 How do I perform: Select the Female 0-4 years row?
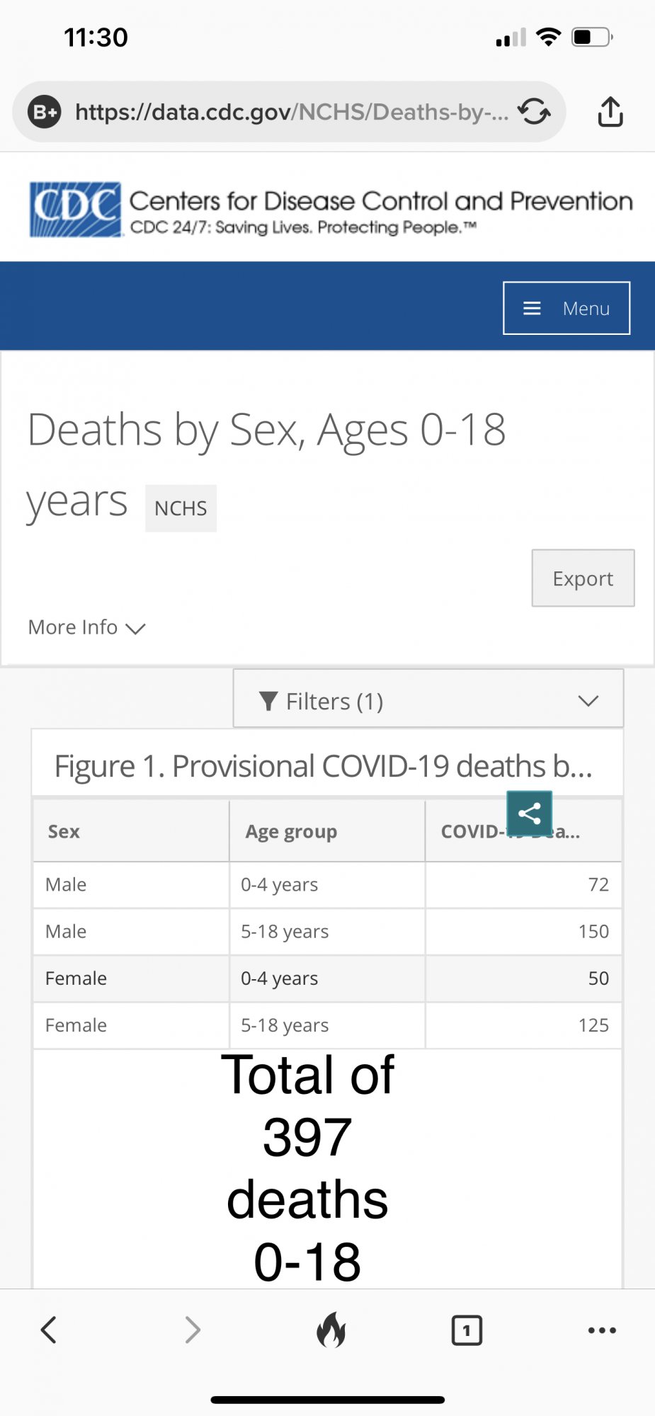(326, 978)
